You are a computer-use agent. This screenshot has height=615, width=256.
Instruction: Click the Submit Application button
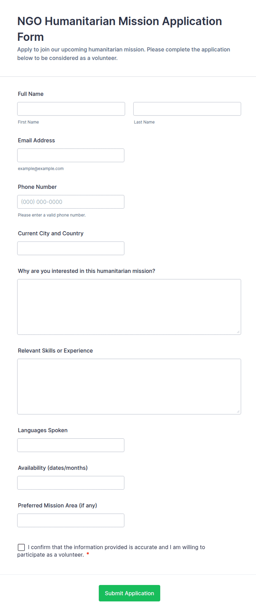click(129, 593)
